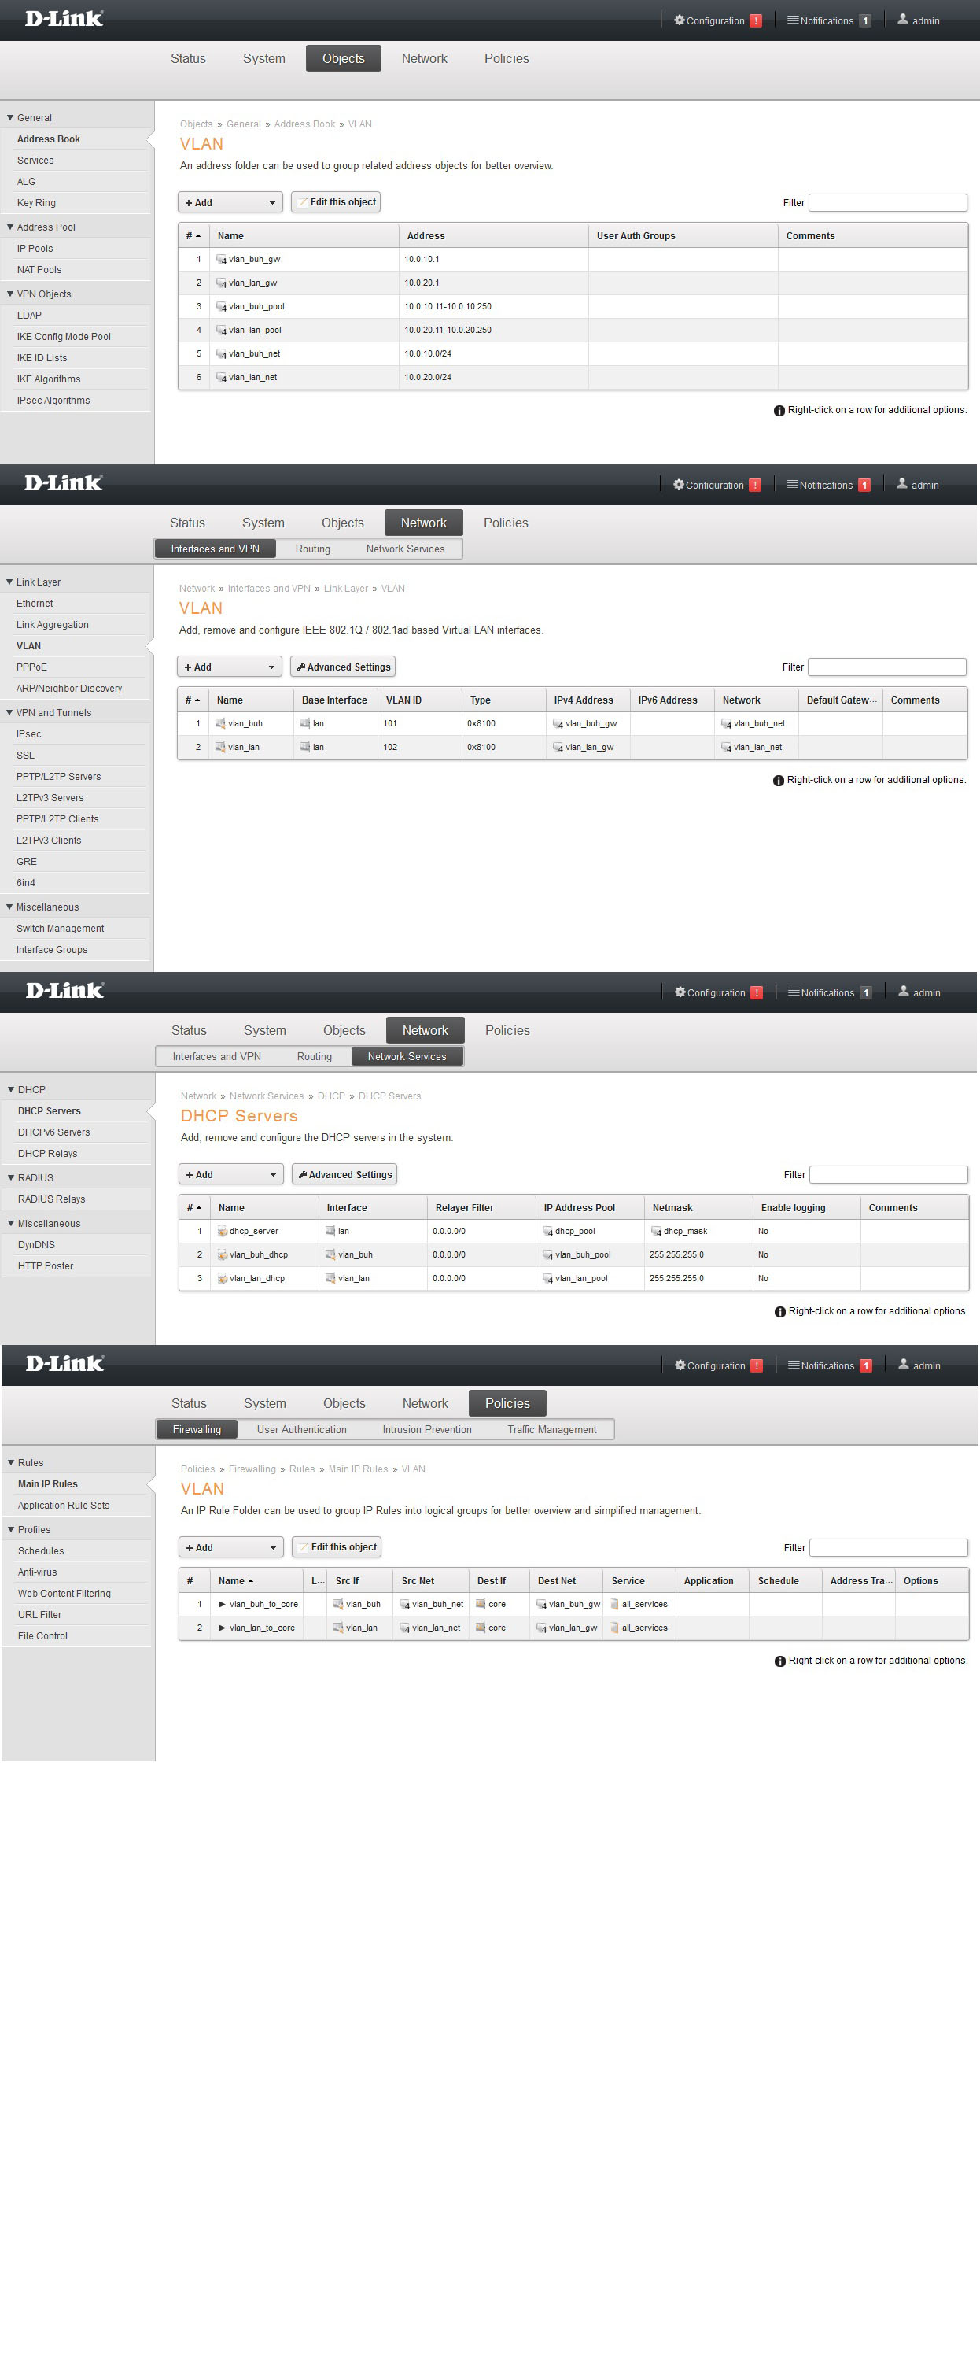Open Network Services sub-tab on VLAN interfaces page
Screen dimensions: 980x2361
(405, 549)
